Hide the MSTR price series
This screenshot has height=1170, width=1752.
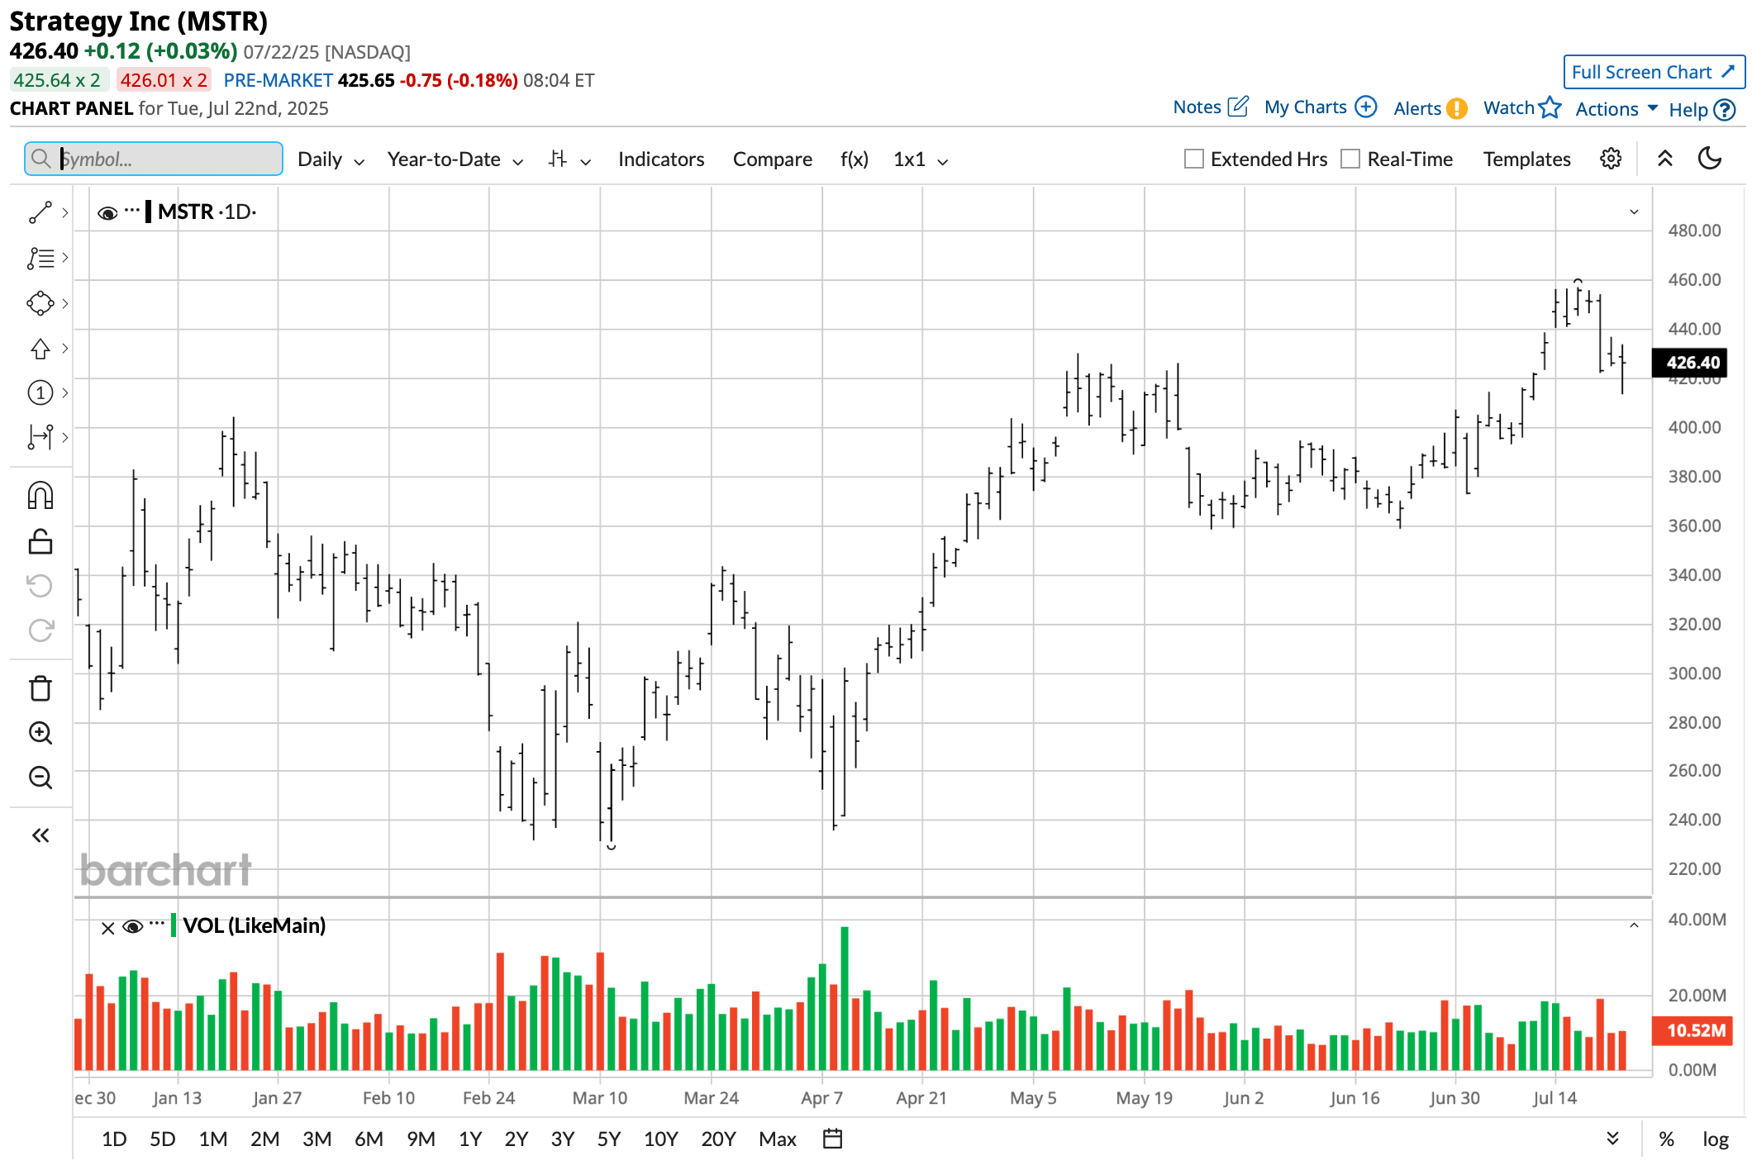(107, 213)
